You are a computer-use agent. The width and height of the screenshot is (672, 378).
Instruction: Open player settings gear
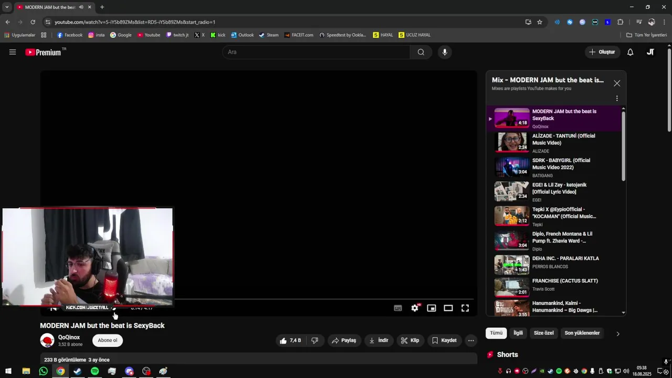415,308
